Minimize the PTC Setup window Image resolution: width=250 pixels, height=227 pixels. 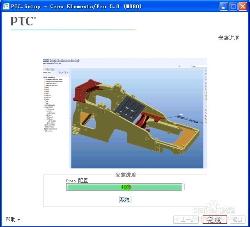click(x=224, y=7)
